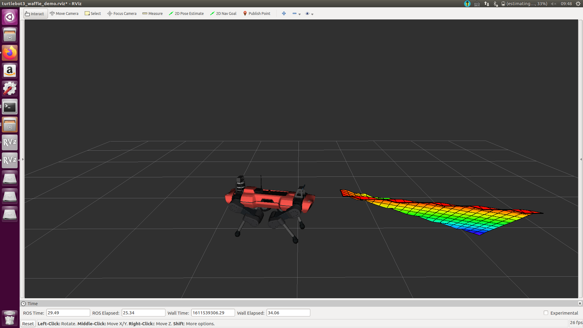Open the dropdown beside the eye icon
The width and height of the screenshot is (583, 328).
(312, 14)
